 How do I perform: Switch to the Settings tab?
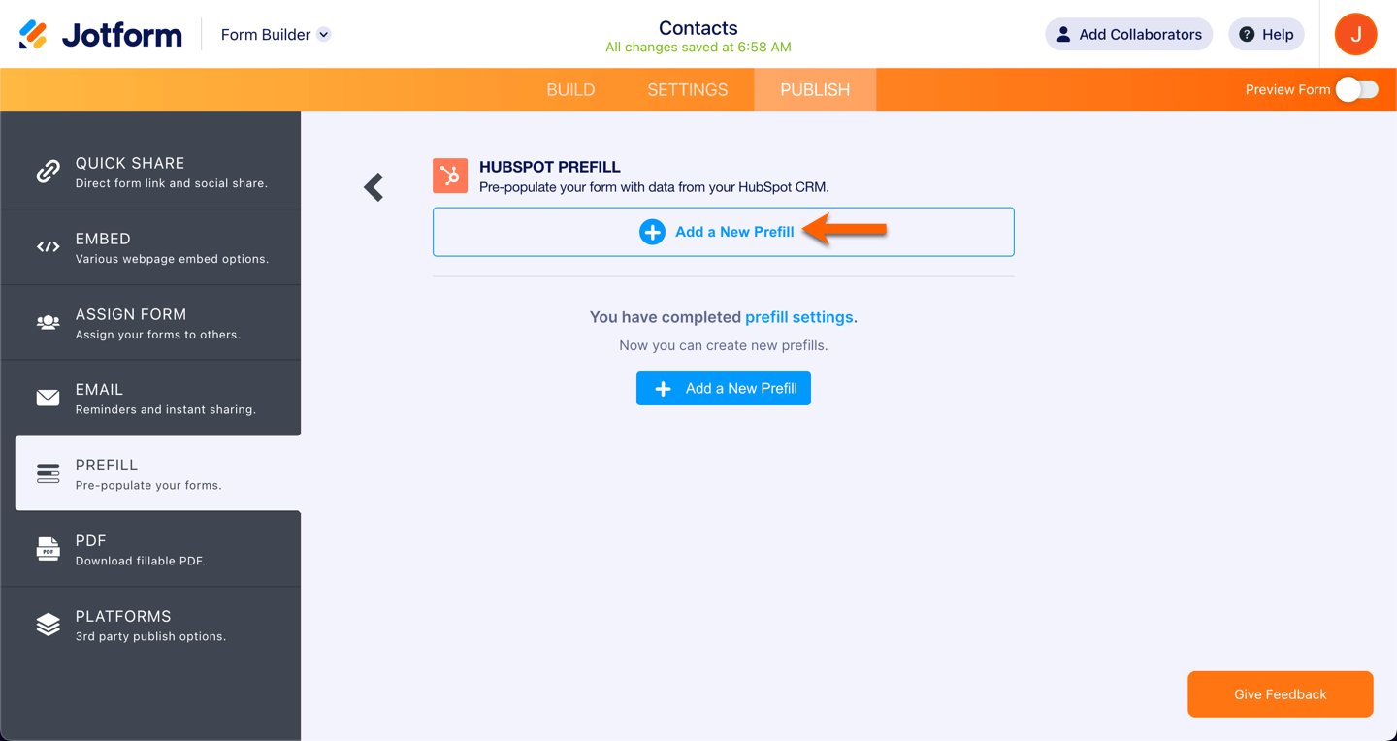click(x=687, y=90)
